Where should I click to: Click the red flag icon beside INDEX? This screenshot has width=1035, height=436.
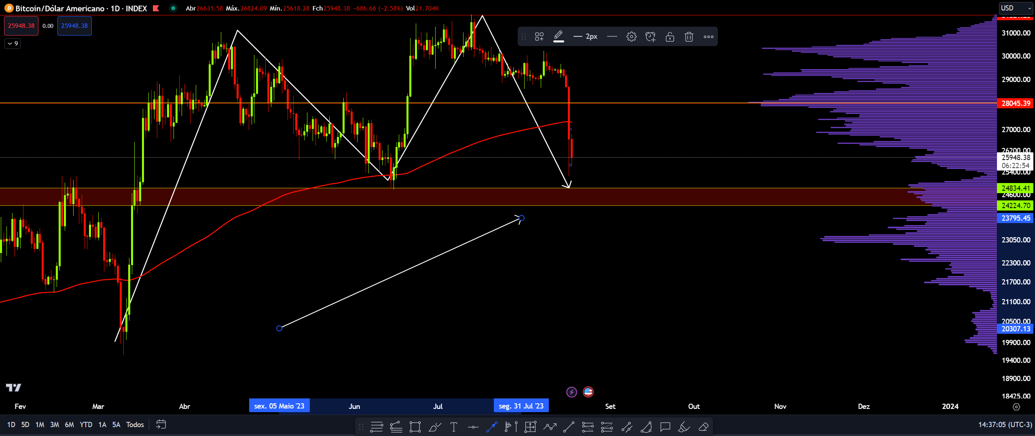pyautogui.click(x=156, y=8)
